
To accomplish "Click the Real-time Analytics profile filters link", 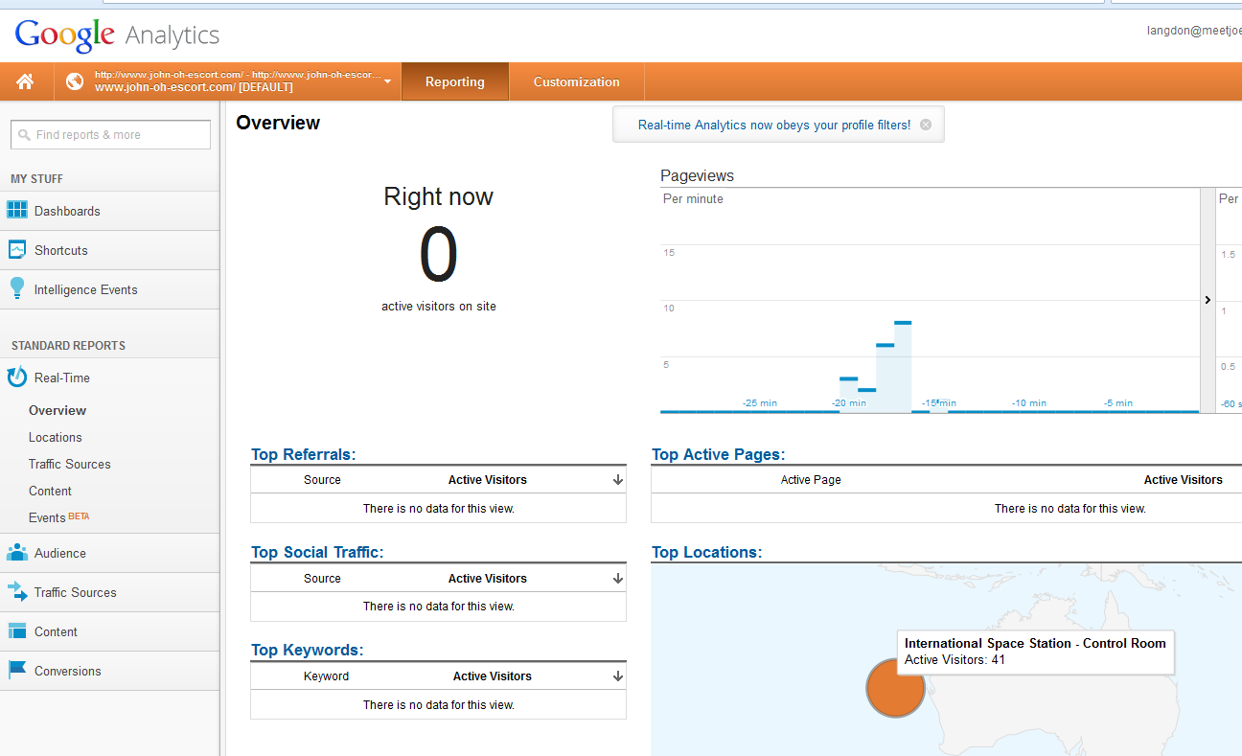I will click(774, 125).
